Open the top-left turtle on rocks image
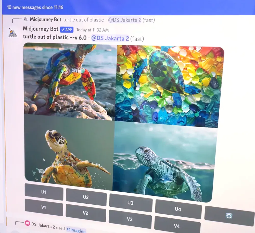This screenshot has width=255, height=233. (x=69, y=82)
